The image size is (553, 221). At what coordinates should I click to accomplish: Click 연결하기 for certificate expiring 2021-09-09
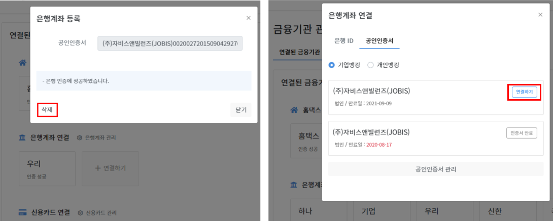(x=525, y=92)
